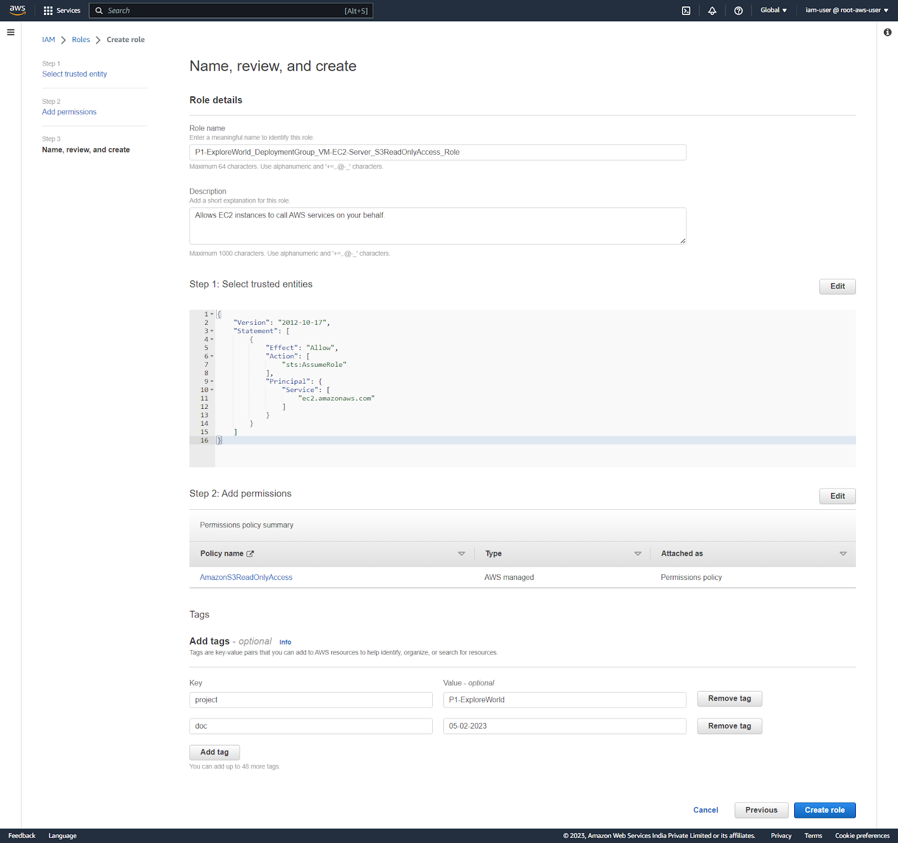Screen dimensions: 898x843
Task: Click 'Permissions policy' cell
Action: [x=691, y=578]
